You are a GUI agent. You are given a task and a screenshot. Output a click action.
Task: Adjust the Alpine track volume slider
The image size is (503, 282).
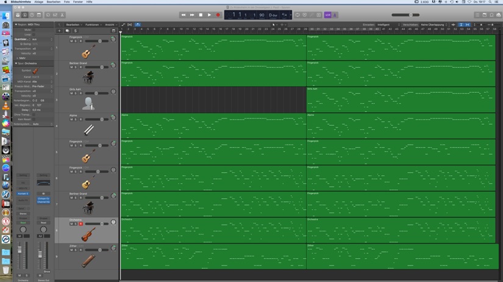coord(96,119)
